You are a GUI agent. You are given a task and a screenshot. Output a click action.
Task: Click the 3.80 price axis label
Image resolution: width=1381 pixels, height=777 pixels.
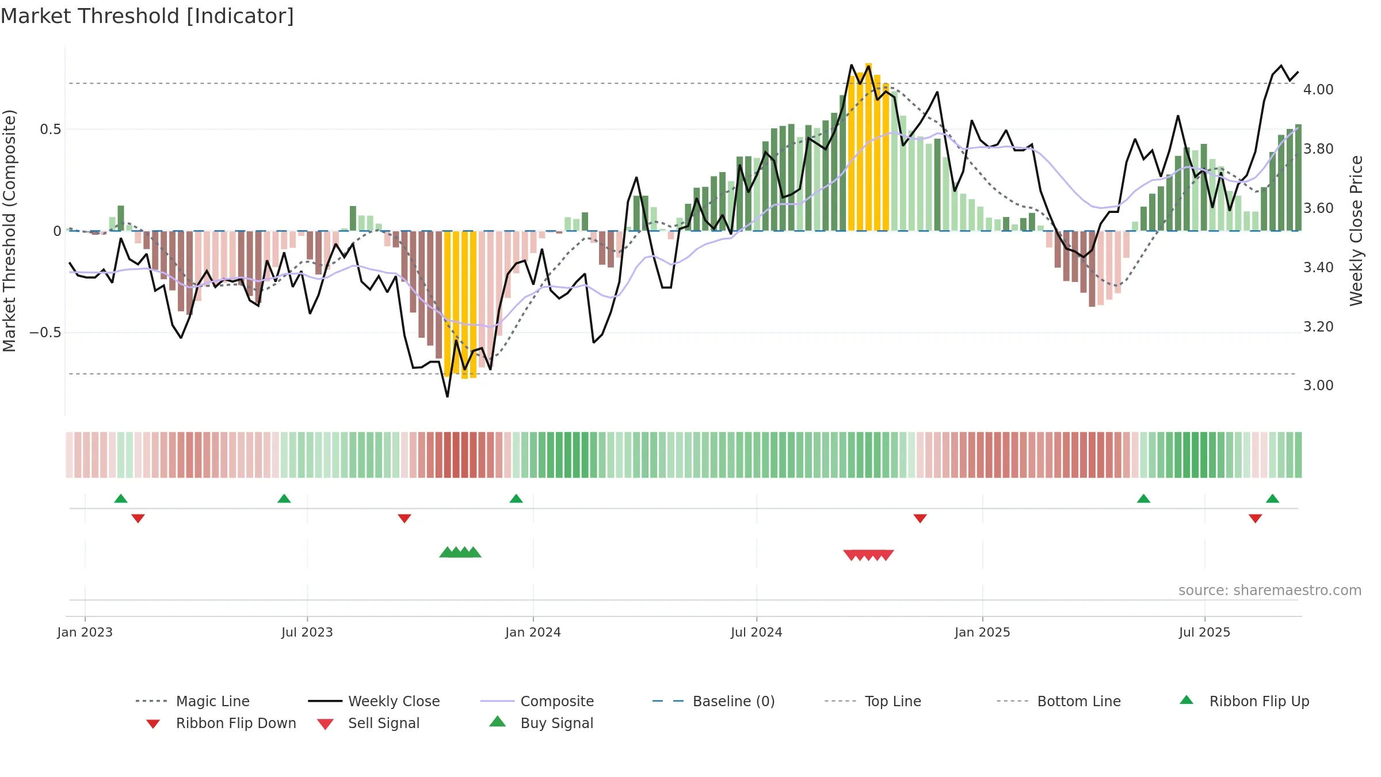pos(1318,149)
